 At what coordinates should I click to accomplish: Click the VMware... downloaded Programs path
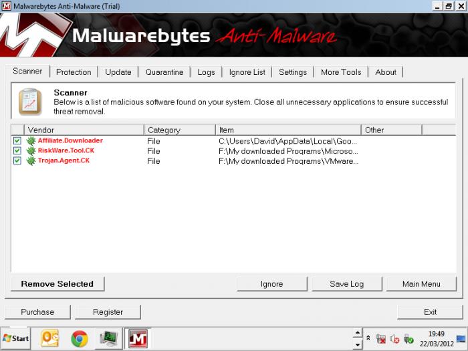[288, 162]
